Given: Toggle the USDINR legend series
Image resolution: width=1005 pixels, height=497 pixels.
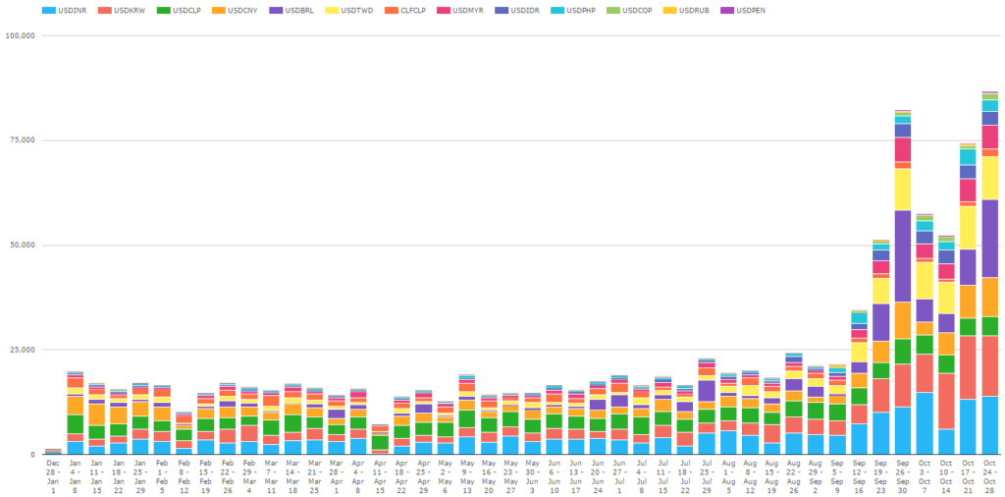Looking at the screenshot, I should (63, 10).
